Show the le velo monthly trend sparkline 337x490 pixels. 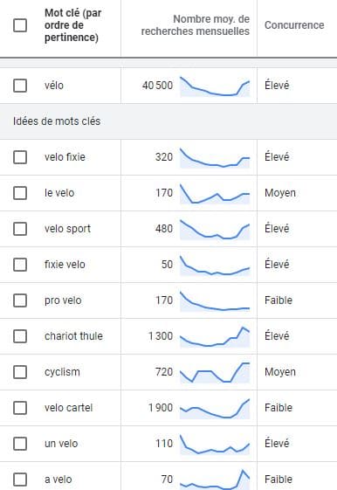coord(215,194)
